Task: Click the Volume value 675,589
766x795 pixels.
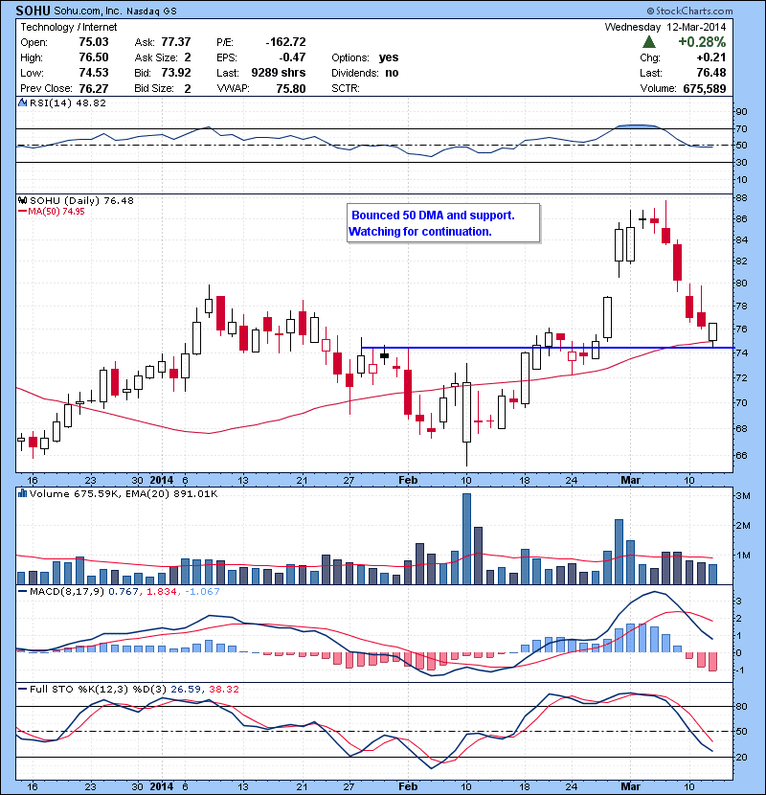Action: (705, 88)
